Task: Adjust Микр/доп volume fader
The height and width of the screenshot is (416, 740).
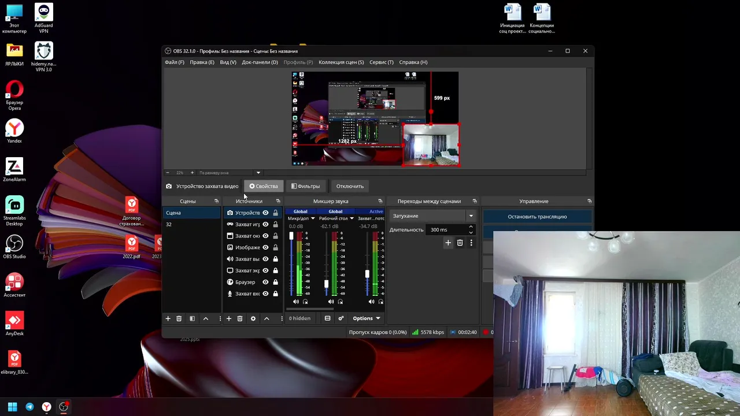Action: (x=291, y=236)
